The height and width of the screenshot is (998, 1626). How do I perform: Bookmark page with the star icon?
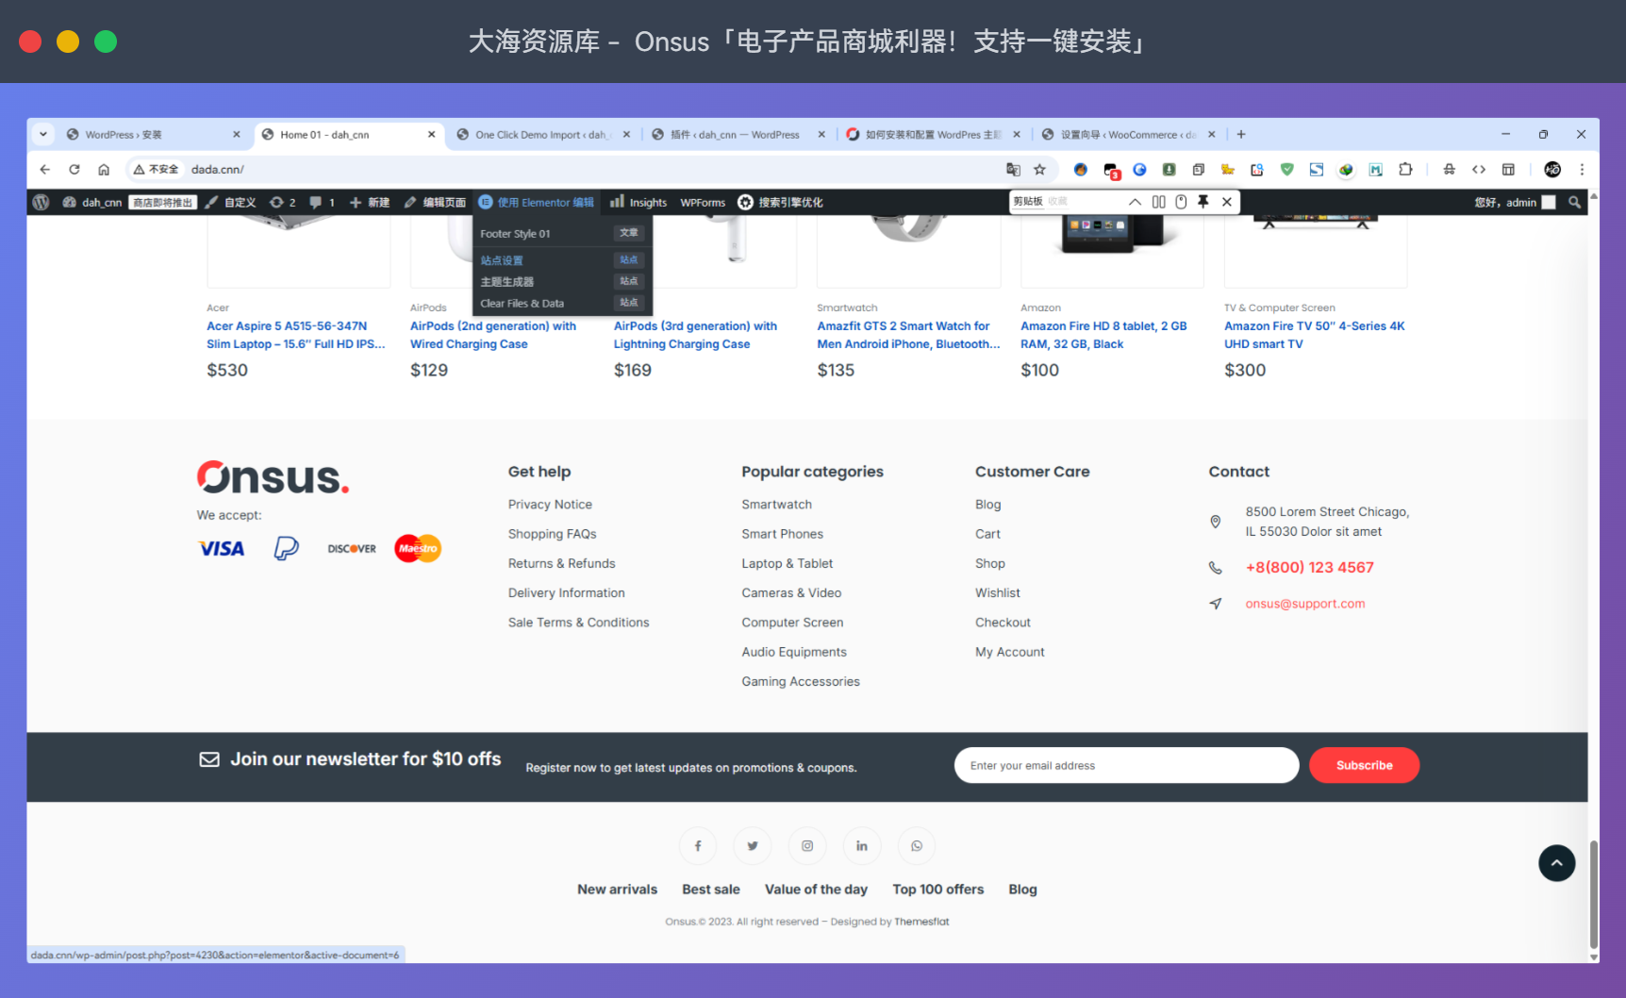pyautogui.click(x=1039, y=170)
